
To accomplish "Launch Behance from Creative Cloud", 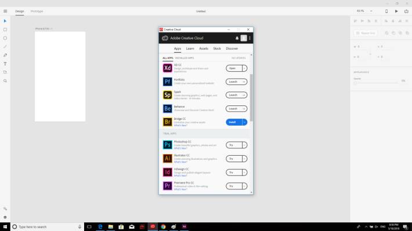I will (237, 108).
